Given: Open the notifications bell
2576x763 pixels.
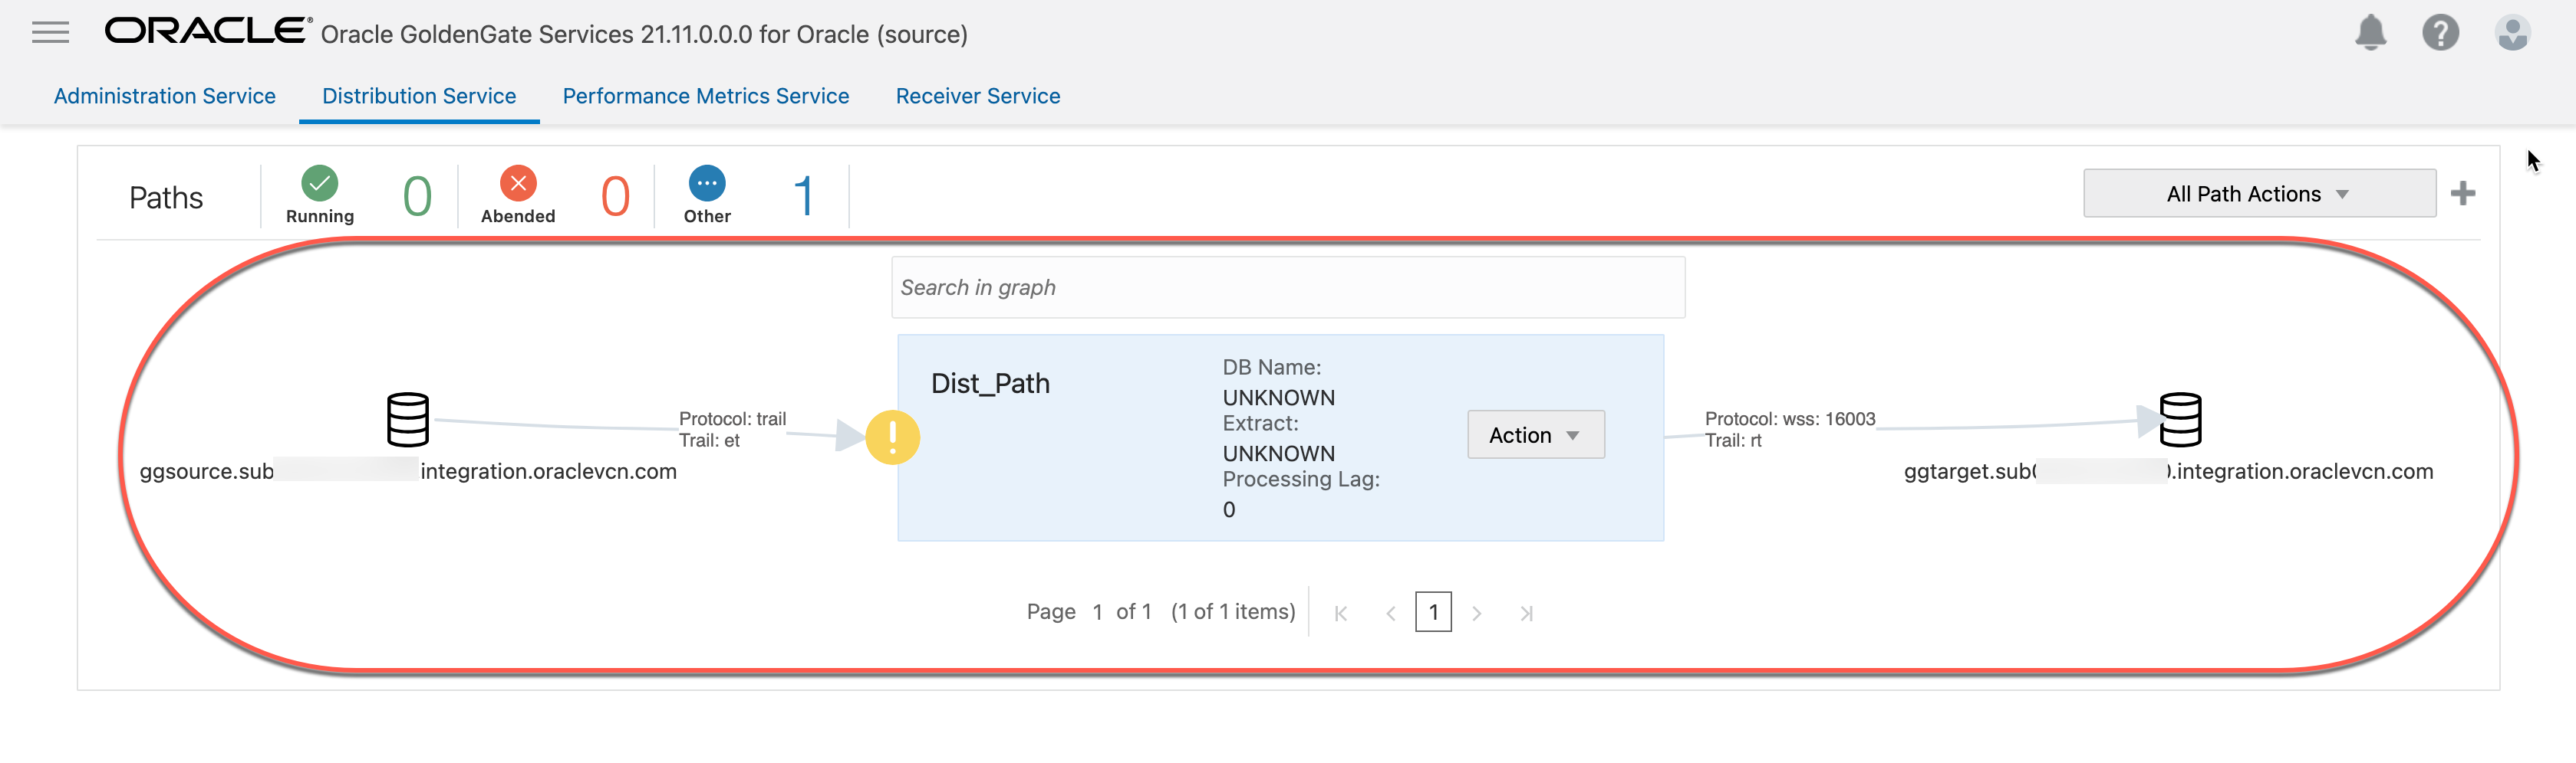Looking at the screenshot, I should click(2371, 33).
